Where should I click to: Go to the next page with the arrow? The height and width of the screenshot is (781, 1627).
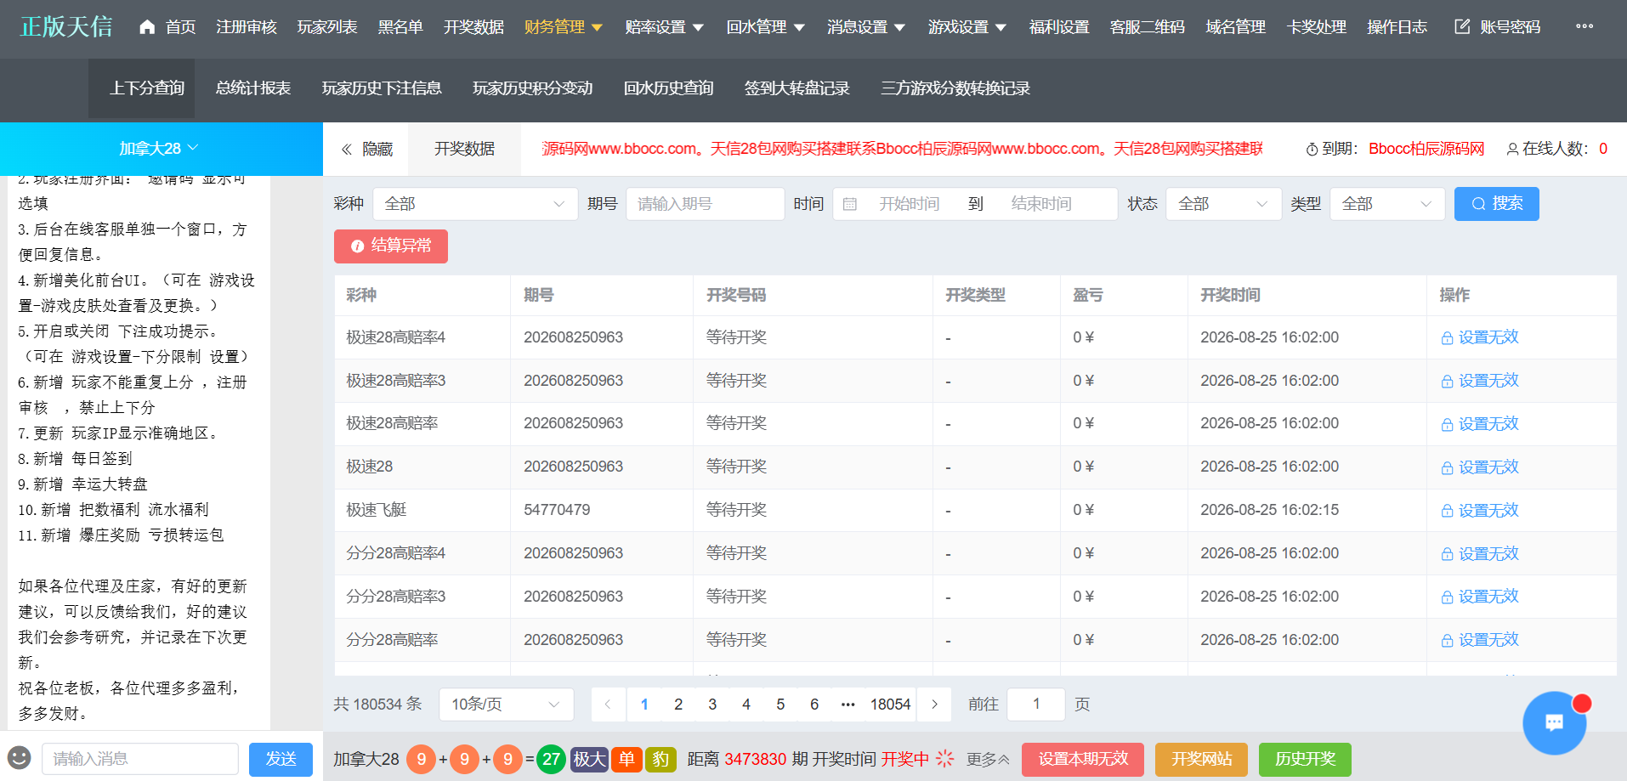[934, 705]
